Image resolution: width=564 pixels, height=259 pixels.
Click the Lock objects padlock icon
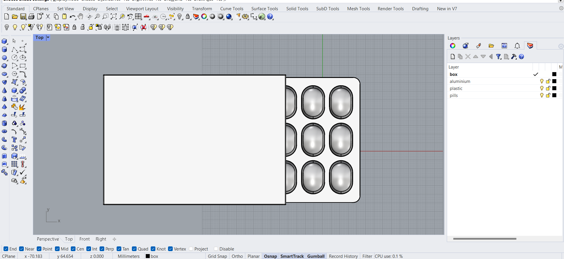(188, 17)
